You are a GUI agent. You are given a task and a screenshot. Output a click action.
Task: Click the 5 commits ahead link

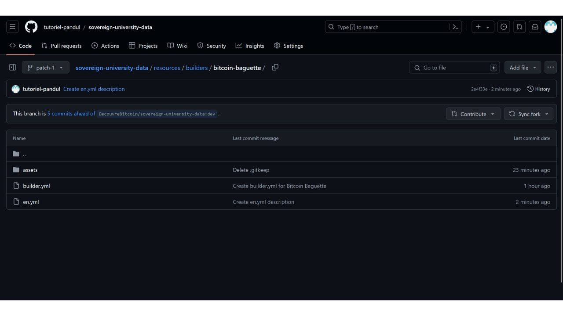point(71,114)
